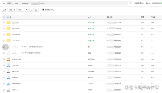The height and width of the screenshot is (93, 162).
Task: Open the 新建 dropdown button
Action: tap(21, 10)
